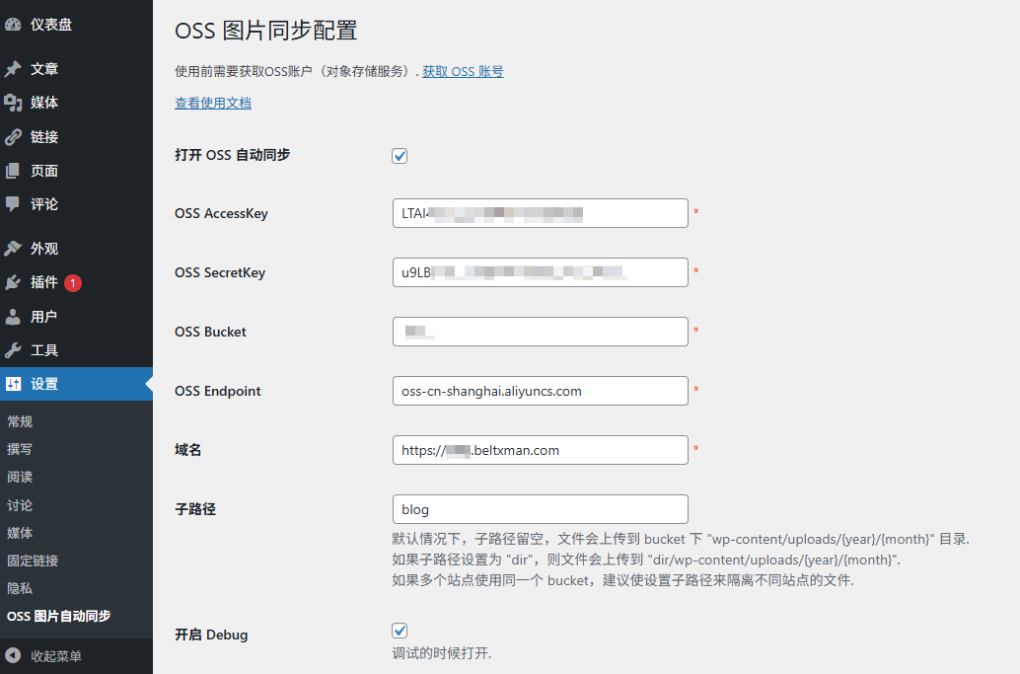Focus the 子路径 text field
This screenshot has height=674, width=1020.
[x=540, y=509]
